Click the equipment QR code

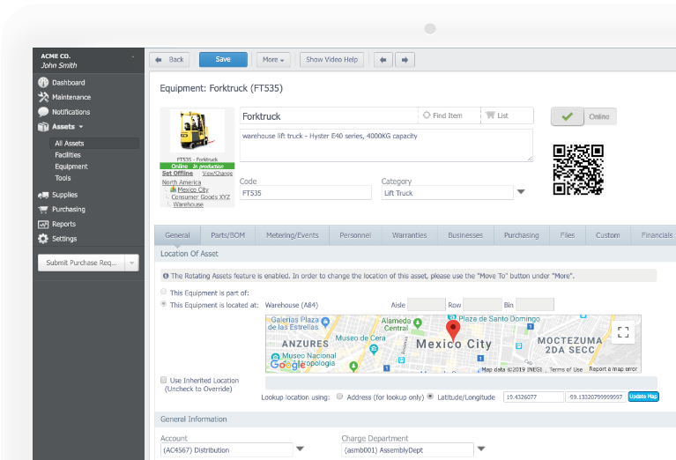577,169
